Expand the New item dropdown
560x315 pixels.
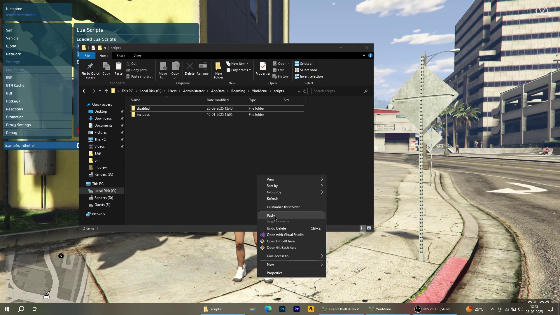(x=239, y=64)
